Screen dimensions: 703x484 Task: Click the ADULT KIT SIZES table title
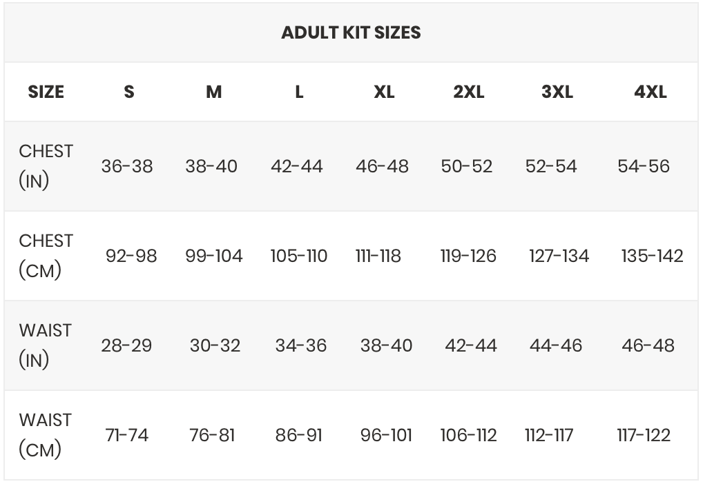coord(351,32)
